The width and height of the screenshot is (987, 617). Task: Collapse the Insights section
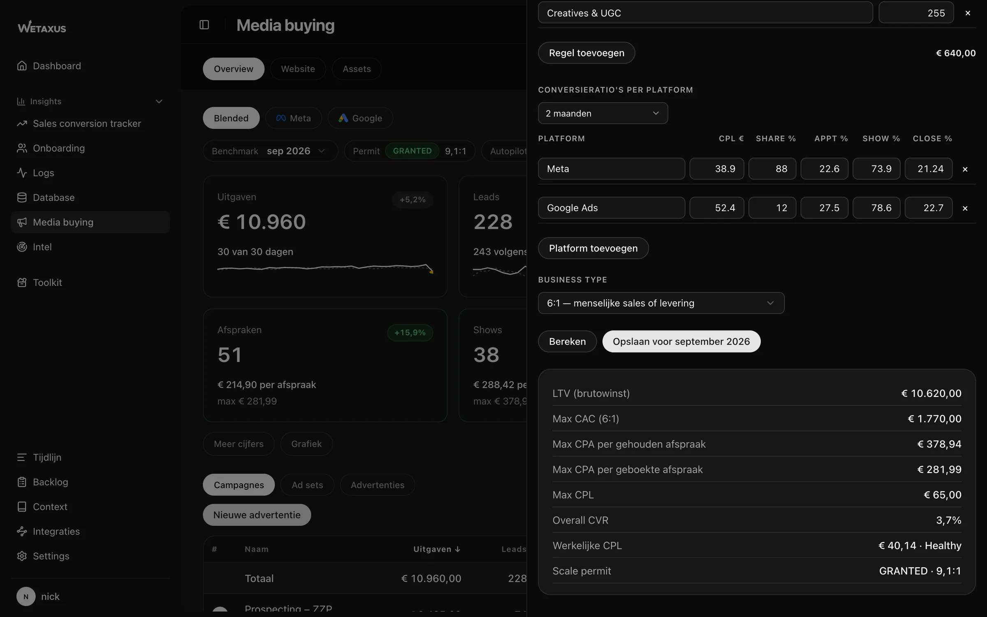tap(159, 101)
